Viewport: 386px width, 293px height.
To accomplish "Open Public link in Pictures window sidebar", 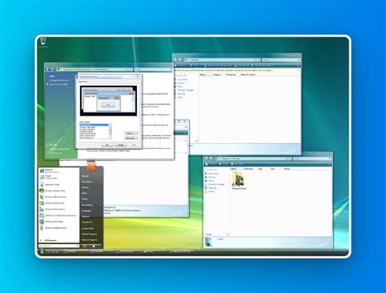I will click(x=211, y=191).
